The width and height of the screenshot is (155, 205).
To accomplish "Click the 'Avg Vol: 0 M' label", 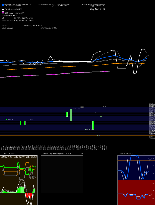I will click(x=97, y=6).
